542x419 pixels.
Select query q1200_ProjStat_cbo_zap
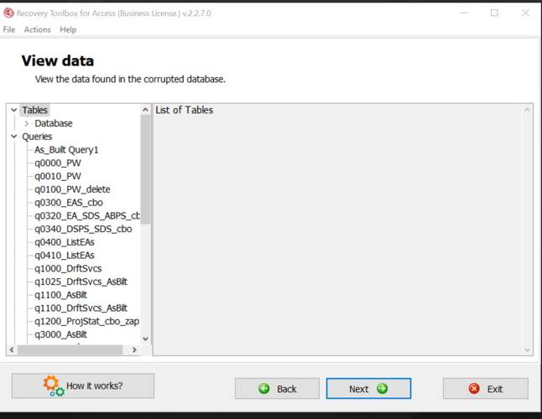point(86,321)
